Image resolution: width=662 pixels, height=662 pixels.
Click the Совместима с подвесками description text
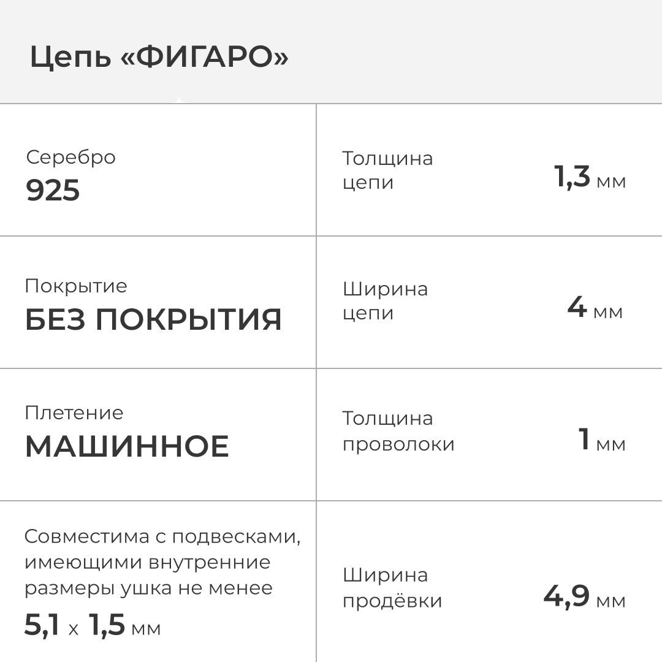[x=162, y=562]
